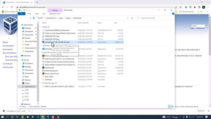
Task: Collapse the A long time ago group
Action: pyautogui.click(x=41, y=83)
